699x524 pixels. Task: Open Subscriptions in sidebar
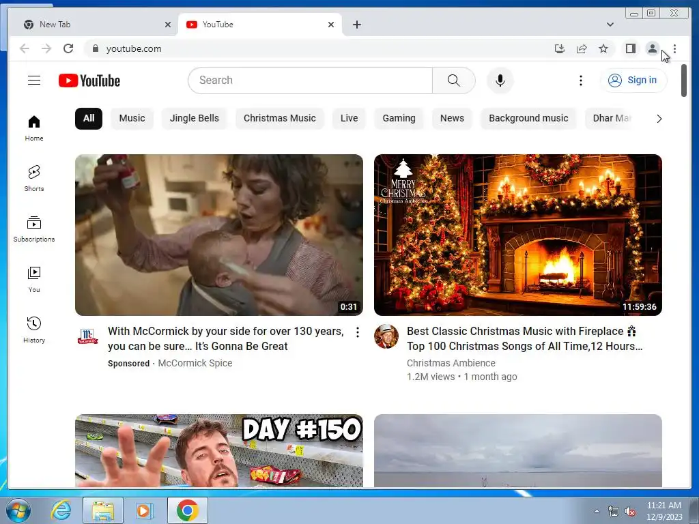34,229
